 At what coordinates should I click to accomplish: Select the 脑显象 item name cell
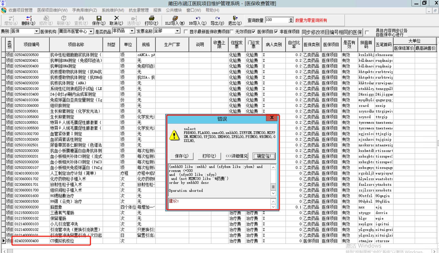click(76, 207)
